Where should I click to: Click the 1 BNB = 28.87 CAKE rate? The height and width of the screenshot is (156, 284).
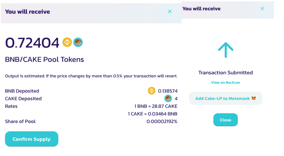156,106
